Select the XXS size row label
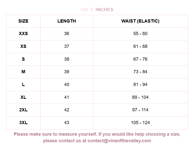 click(x=23, y=34)
